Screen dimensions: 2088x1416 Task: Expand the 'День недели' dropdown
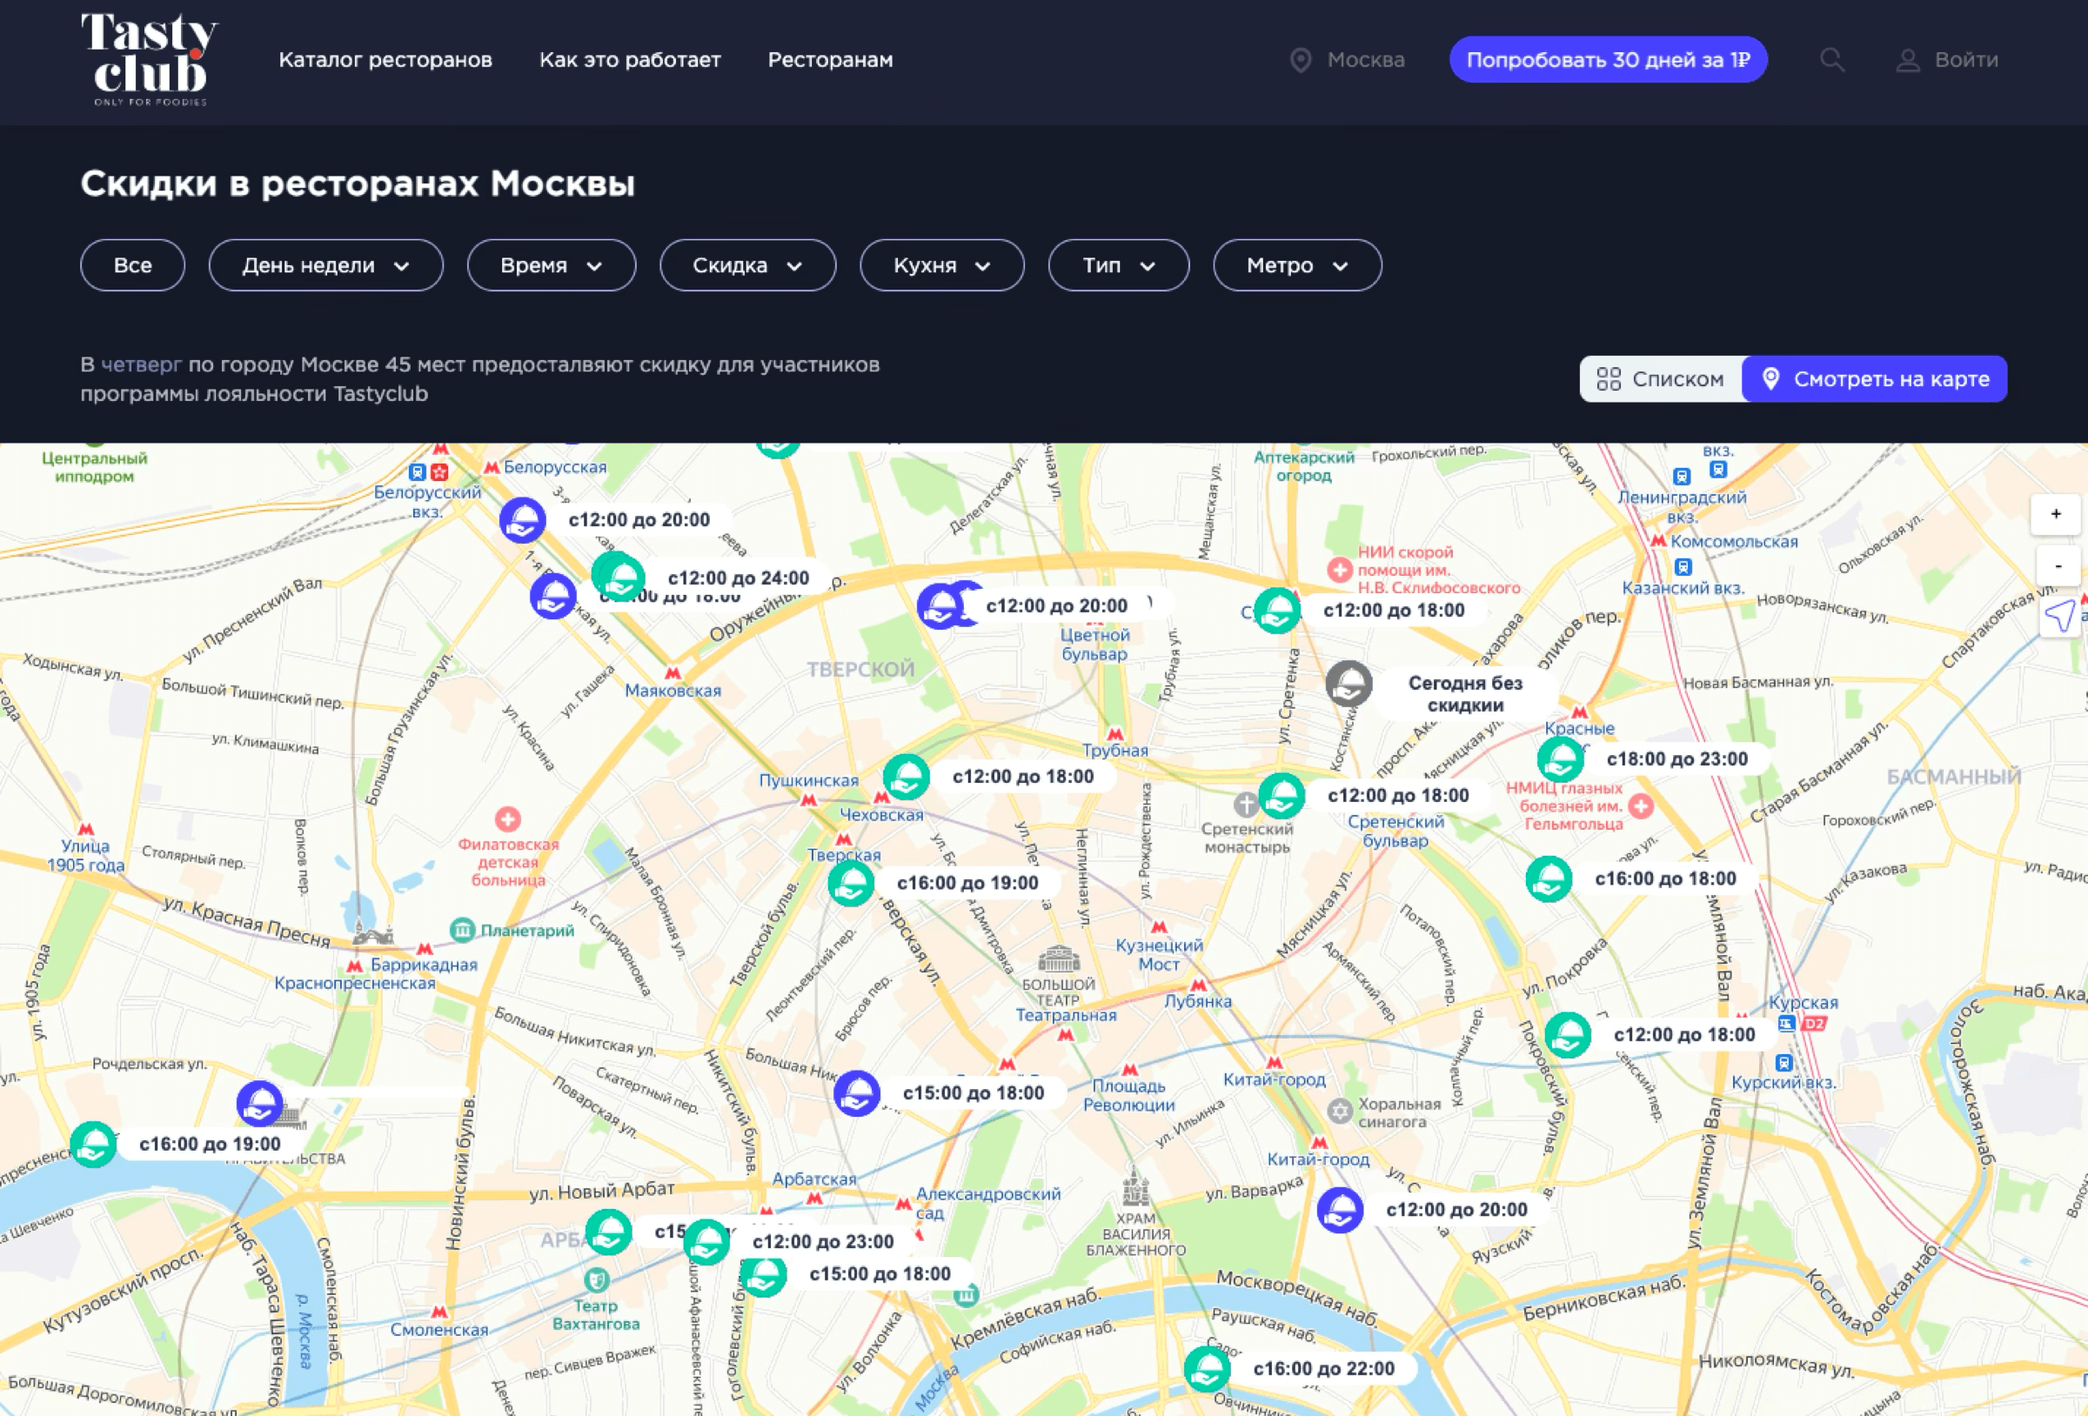325,265
